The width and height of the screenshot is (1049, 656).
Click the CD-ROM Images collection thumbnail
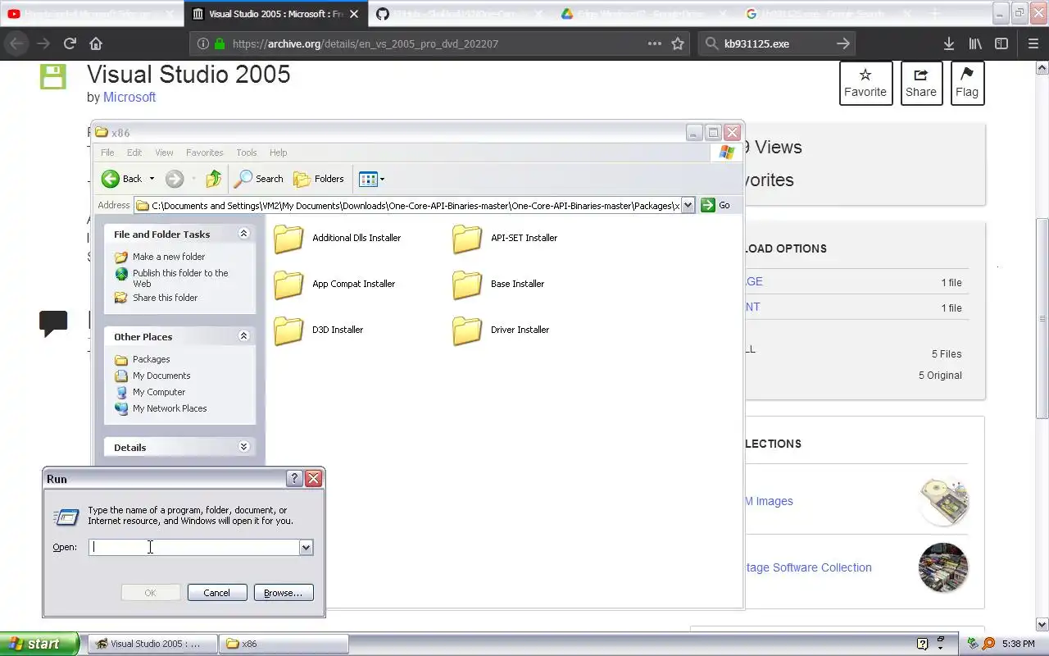[943, 501]
